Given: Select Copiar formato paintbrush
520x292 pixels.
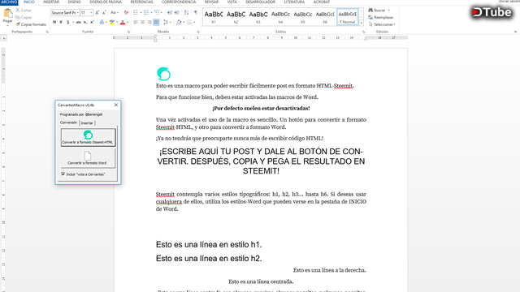Looking at the screenshot, I should (31, 24).
